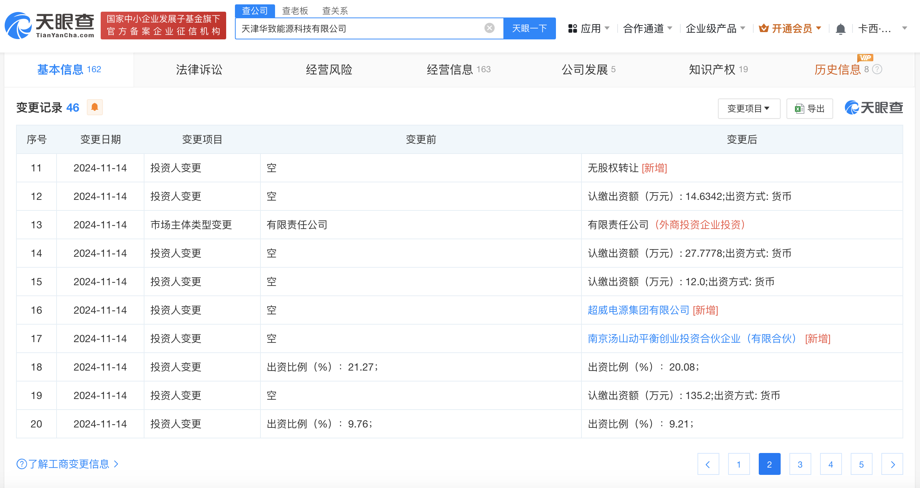Click the 天眼一下 search button
The height and width of the screenshot is (488, 920).
click(530, 28)
